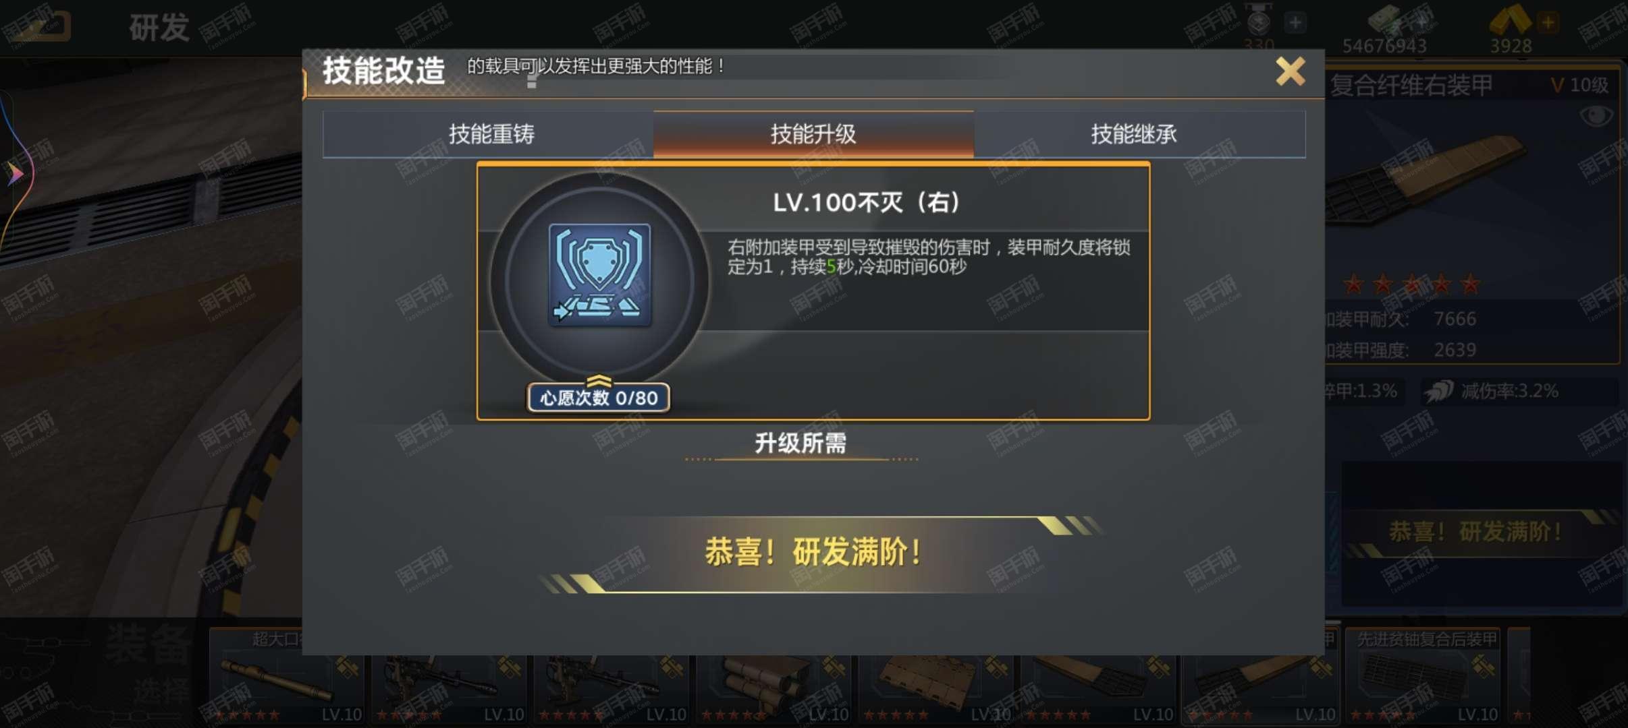
Task: Select the 先进贫铀复合后装甲 equipment card
Action: [1424, 675]
